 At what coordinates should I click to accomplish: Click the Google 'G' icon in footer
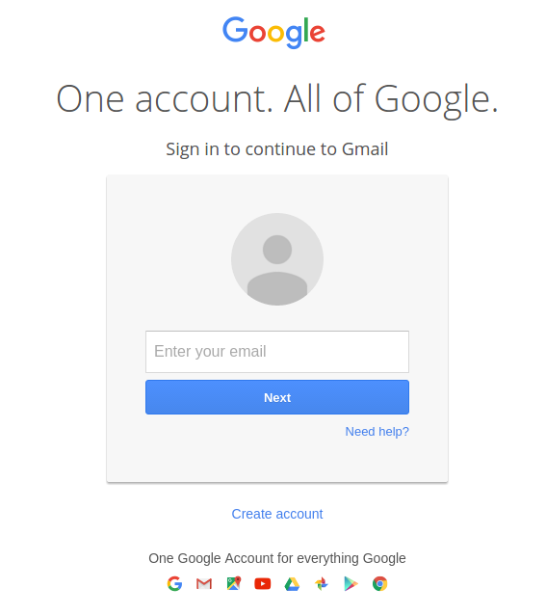point(174,583)
